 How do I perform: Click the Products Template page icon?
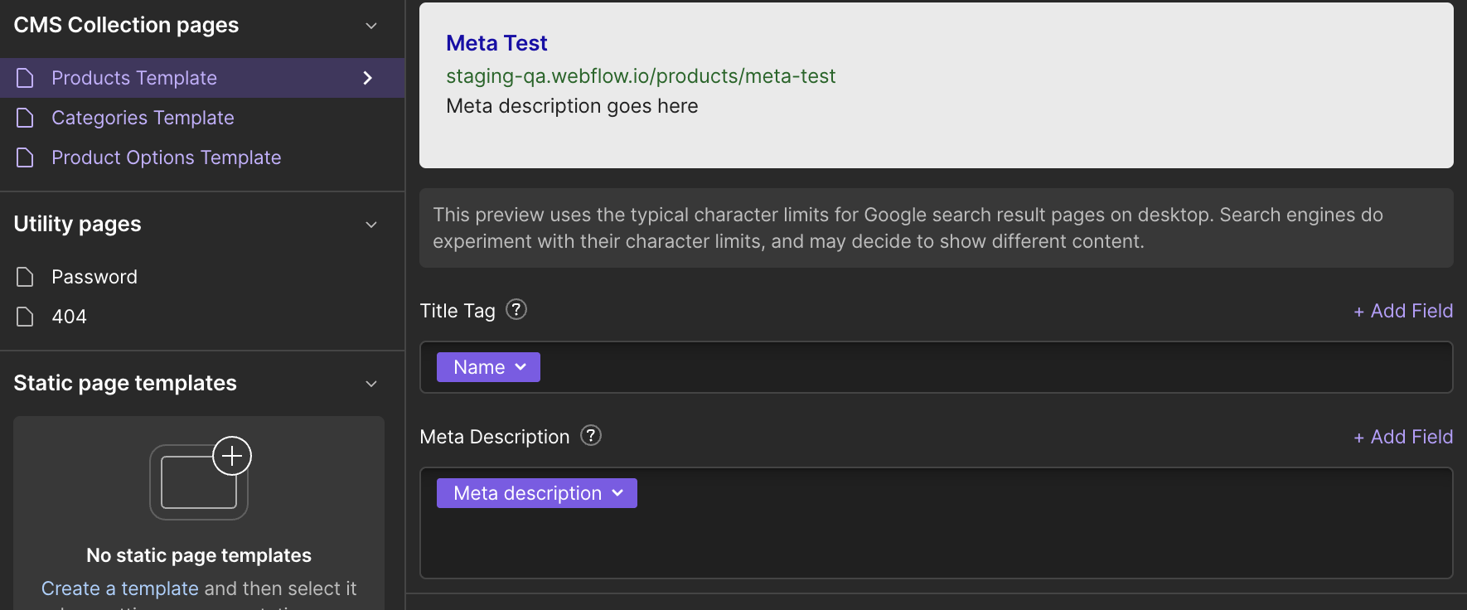coord(26,78)
